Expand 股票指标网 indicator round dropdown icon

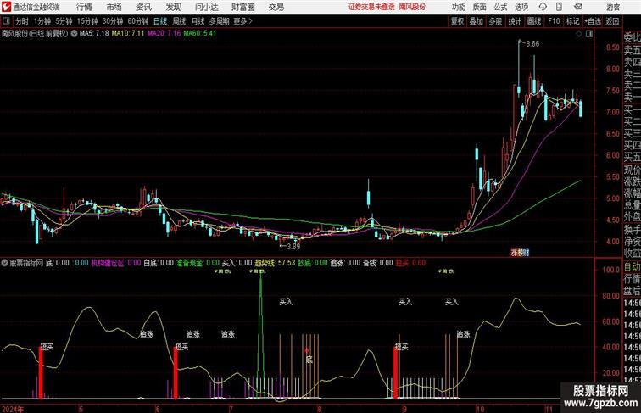pyautogui.click(x=4, y=263)
